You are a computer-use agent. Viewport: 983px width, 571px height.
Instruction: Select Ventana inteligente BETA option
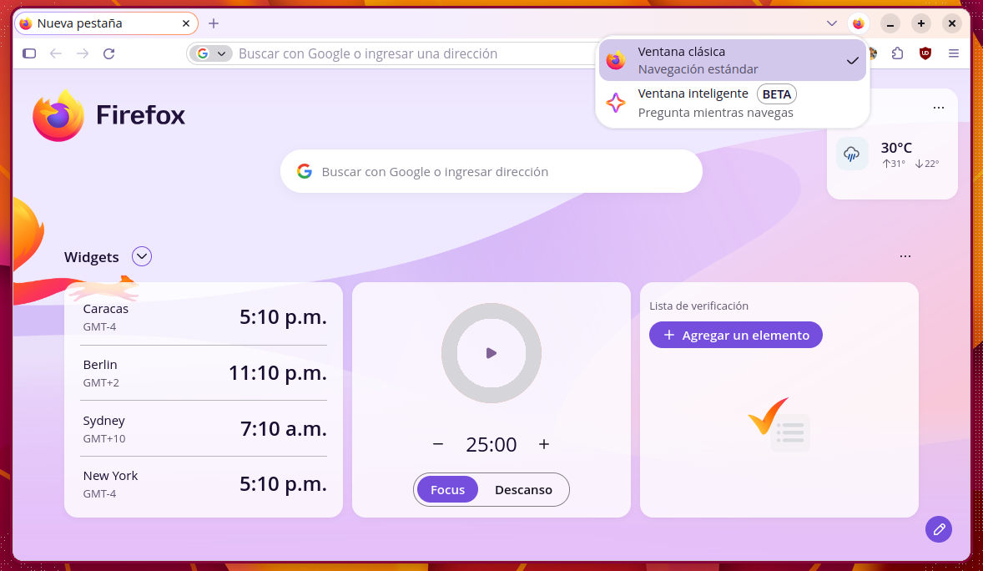point(732,103)
